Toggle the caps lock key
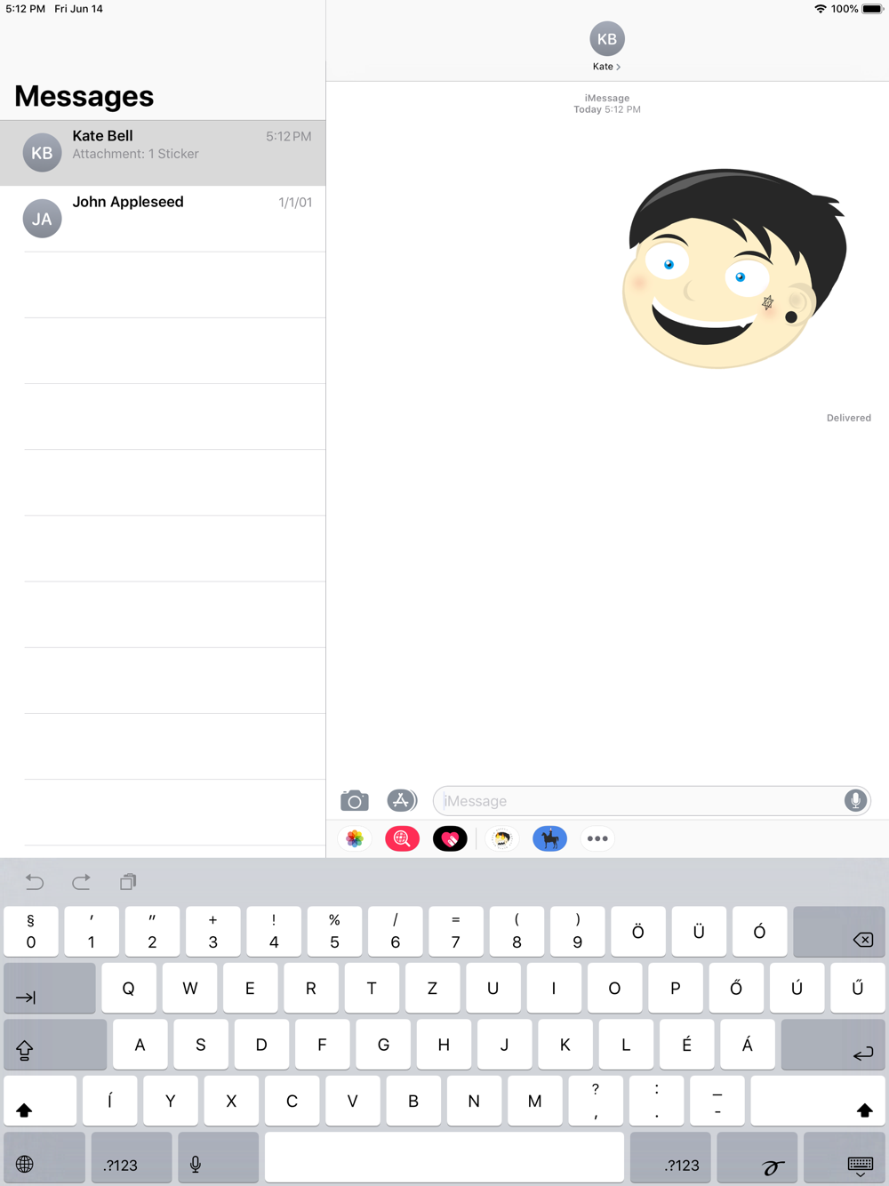The width and height of the screenshot is (889, 1186). [55, 1044]
